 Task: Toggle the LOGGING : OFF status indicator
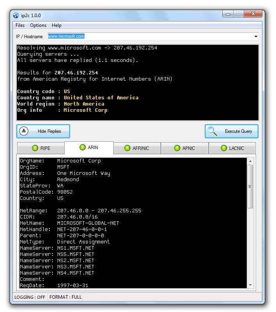coord(30,297)
